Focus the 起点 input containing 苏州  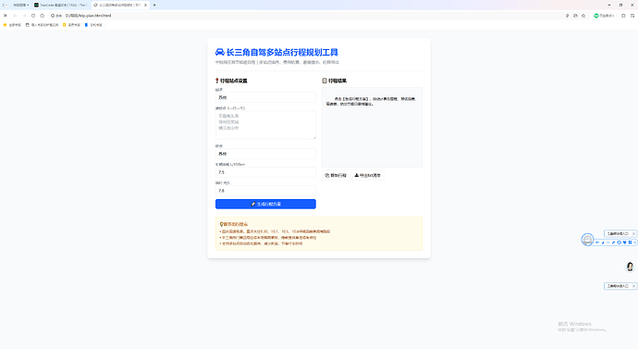265,97
